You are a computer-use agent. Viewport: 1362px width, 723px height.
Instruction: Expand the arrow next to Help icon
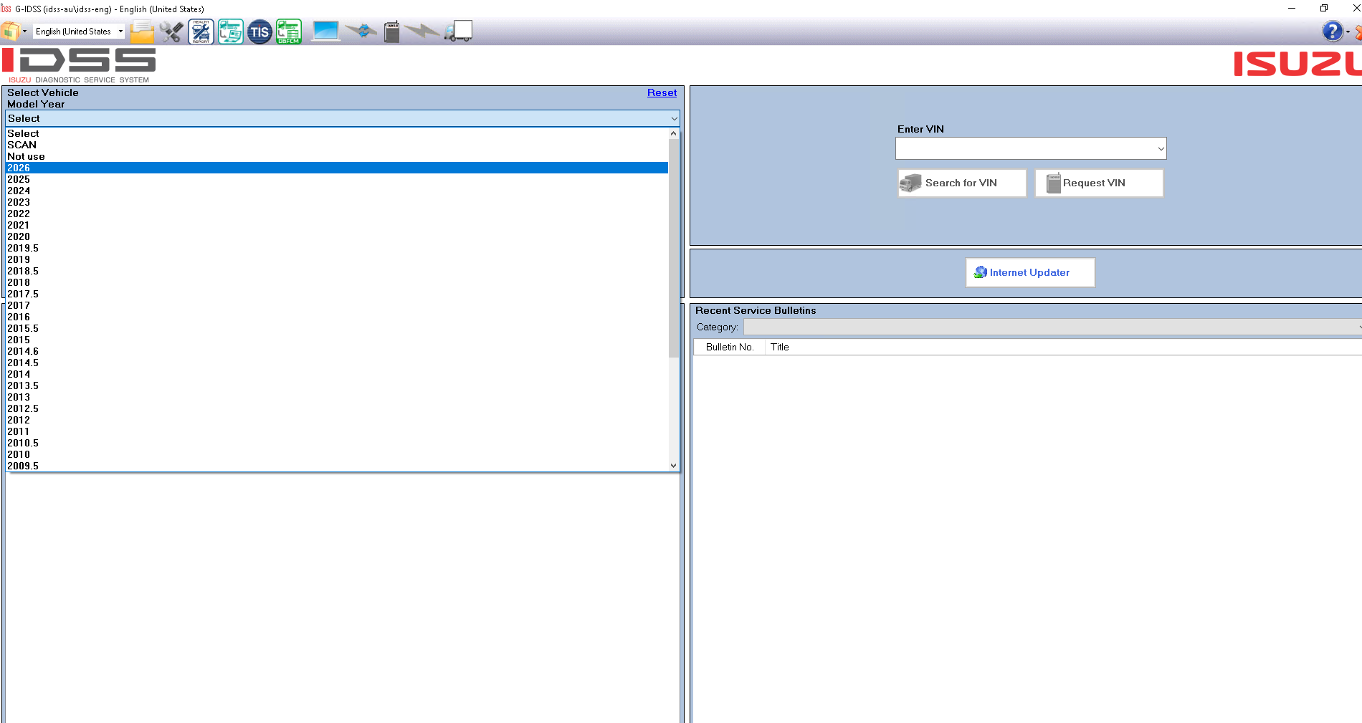pos(1348,32)
